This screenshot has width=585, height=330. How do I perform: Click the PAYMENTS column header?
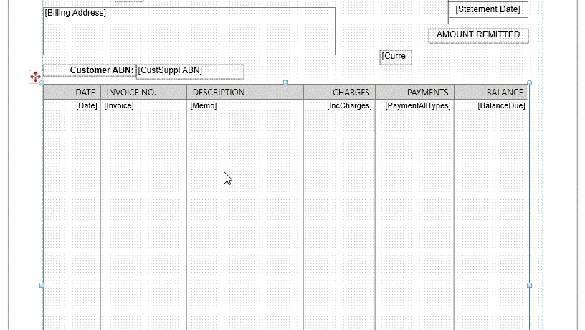414,93
